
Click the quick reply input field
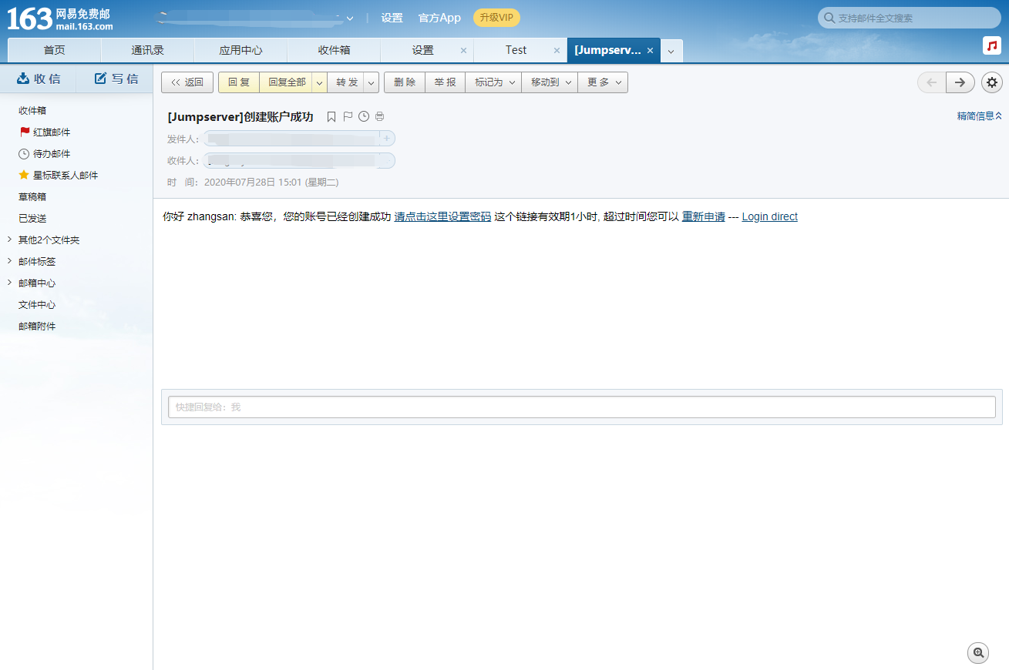click(x=581, y=407)
